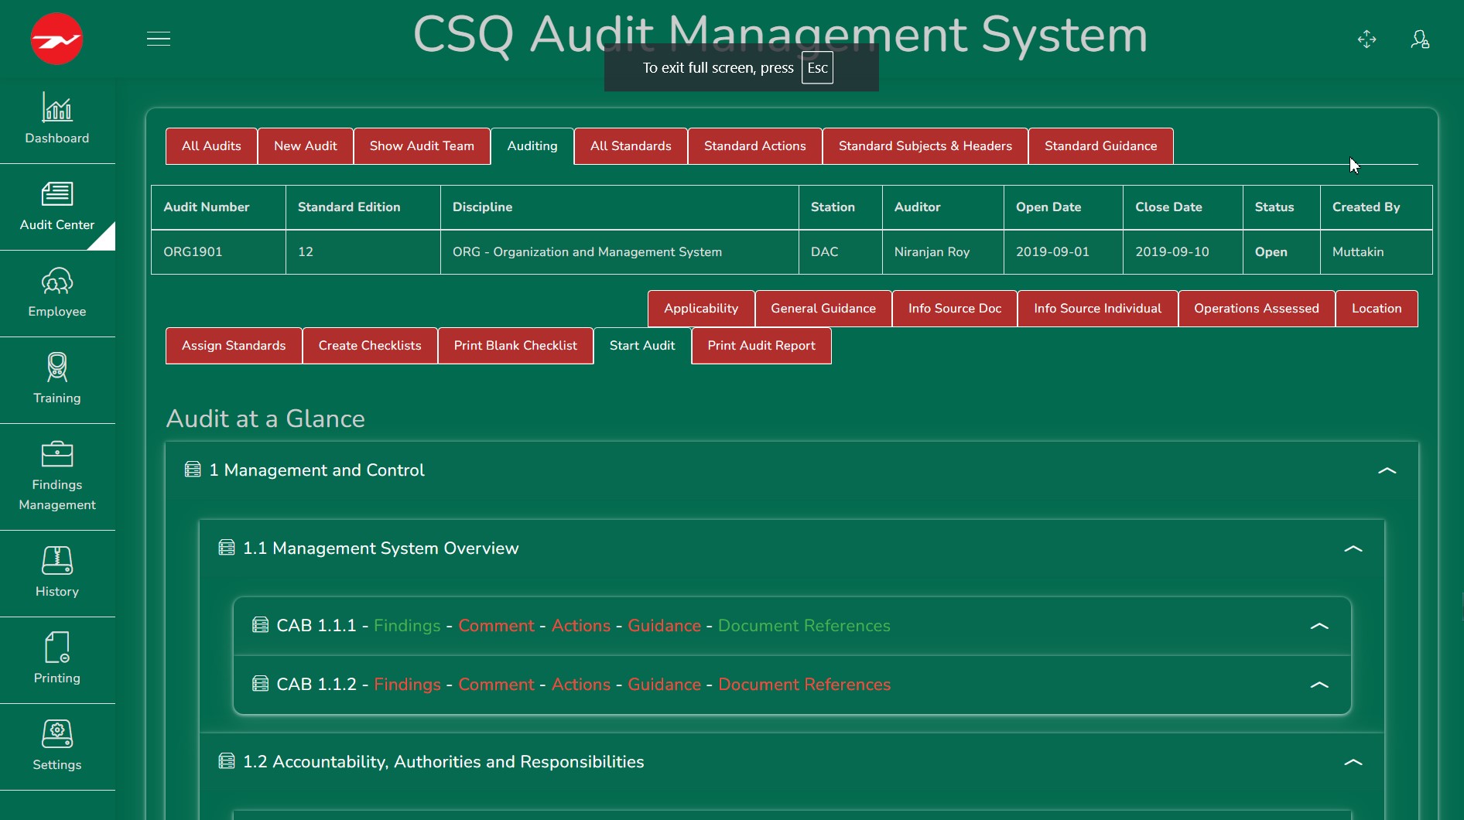Collapse the CAB 1.1.2 row chevron
The image size is (1464, 820).
(1319, 685)
